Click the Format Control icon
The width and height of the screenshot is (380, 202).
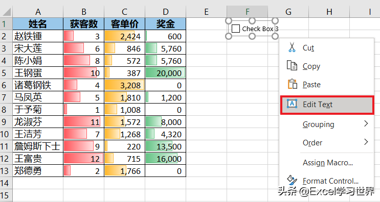pos(292,180)
